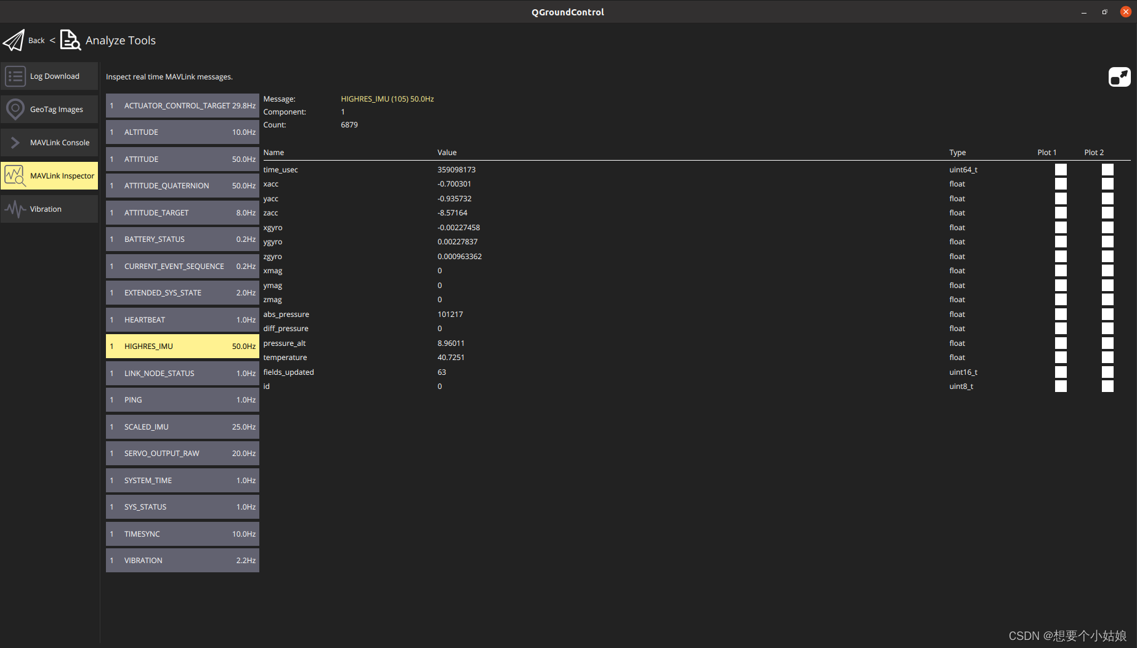The height and width of the screenshot is (648, 1137).
Task: Check Plot 2 for xgyro
Action: [1107, 227]
